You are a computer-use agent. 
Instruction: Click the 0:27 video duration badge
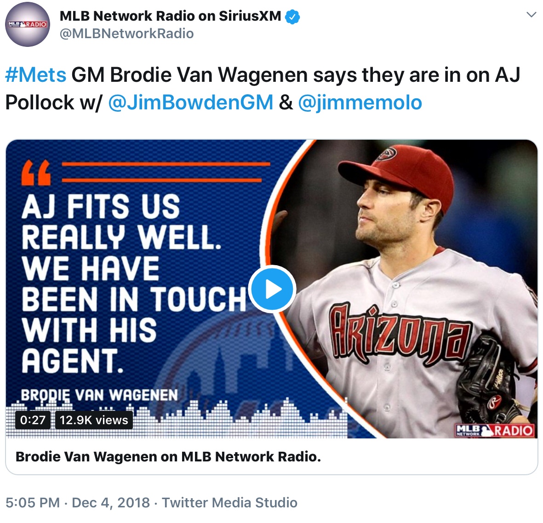33,420
